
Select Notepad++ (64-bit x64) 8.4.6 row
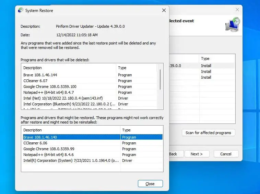(93, 155)
